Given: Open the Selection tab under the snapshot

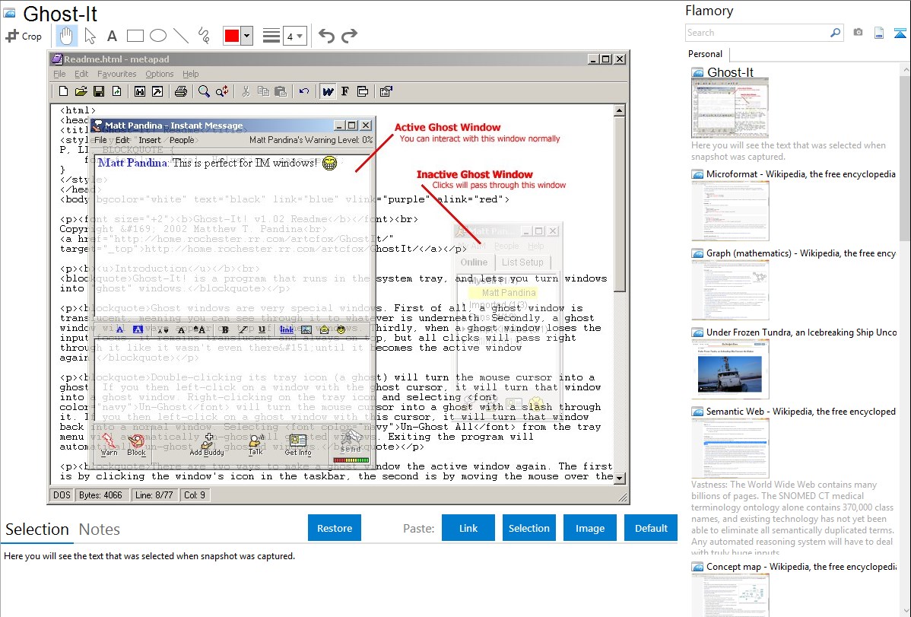Looking at the screenshot, I should click(x=37, y=530).
